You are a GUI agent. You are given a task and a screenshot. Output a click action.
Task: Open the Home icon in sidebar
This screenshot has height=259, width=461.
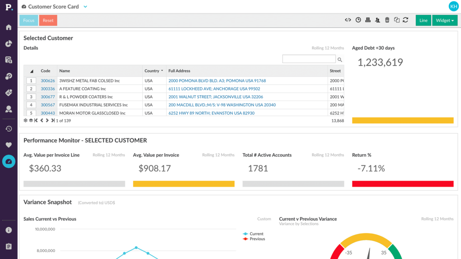point(9,27)
